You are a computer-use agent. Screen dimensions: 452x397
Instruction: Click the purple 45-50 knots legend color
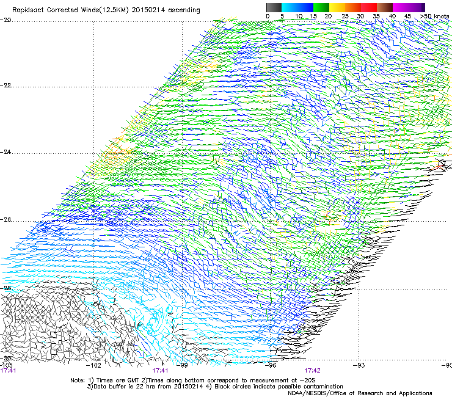point(417,7)
